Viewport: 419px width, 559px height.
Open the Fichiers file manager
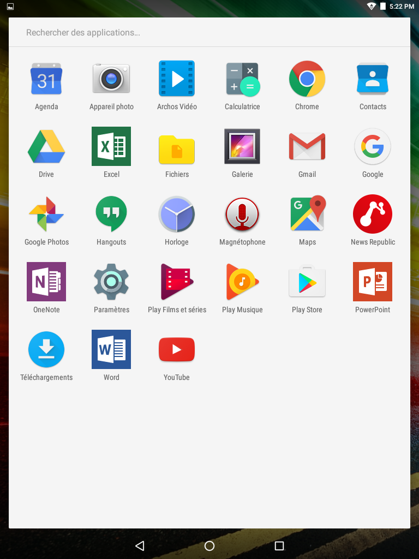pos(177,147)
